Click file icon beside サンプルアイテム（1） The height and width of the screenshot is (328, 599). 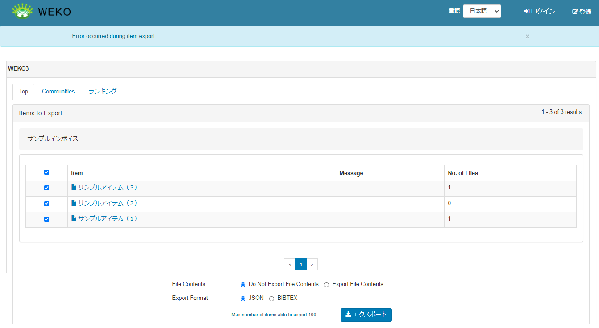pos(74,219)
